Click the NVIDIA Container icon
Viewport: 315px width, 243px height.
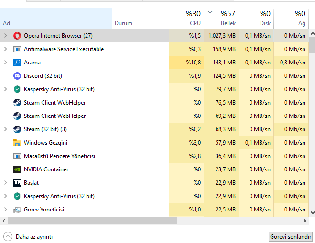pos(17,169)
